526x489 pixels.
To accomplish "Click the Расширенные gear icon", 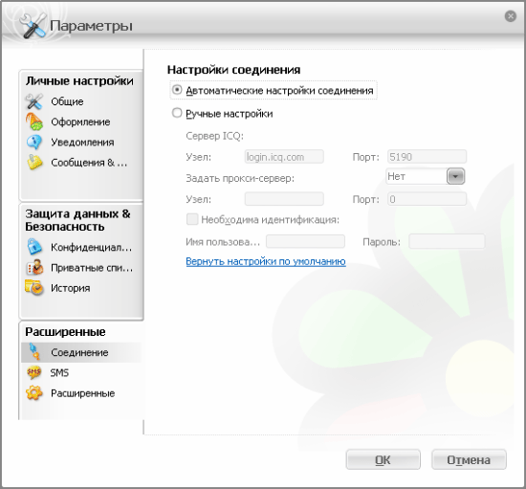I will click(x=34, y=392).
